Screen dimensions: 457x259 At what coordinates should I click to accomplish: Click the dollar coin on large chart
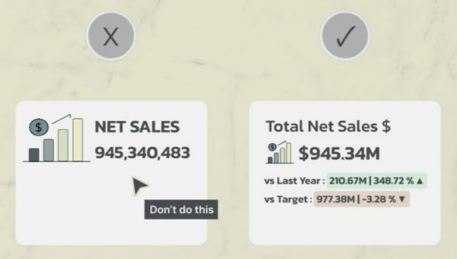coord(39,128)
